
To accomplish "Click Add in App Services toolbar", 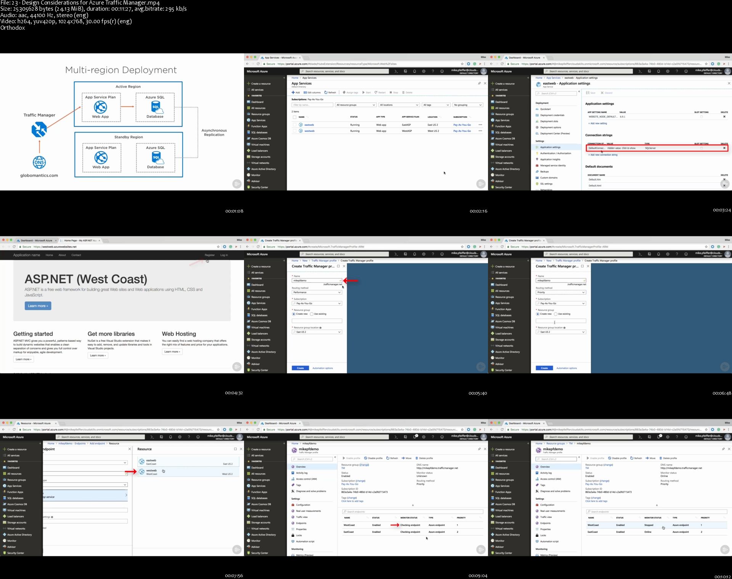I will tap(296, 93).
